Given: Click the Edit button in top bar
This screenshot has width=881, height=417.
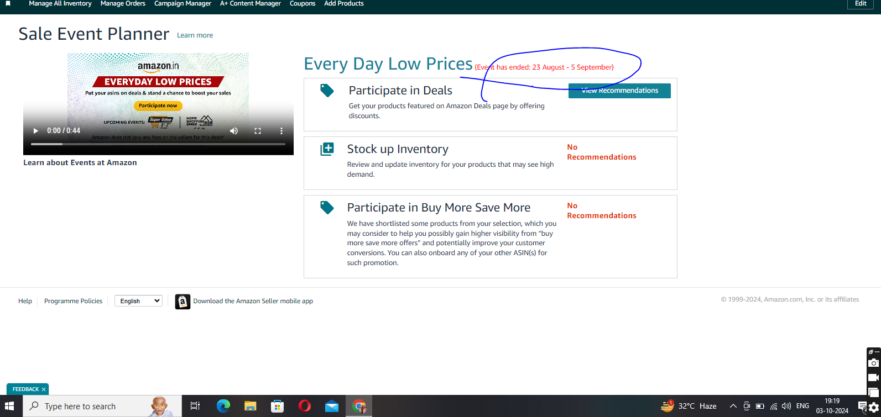Looking at the screenshot, I should pos(861,4).
